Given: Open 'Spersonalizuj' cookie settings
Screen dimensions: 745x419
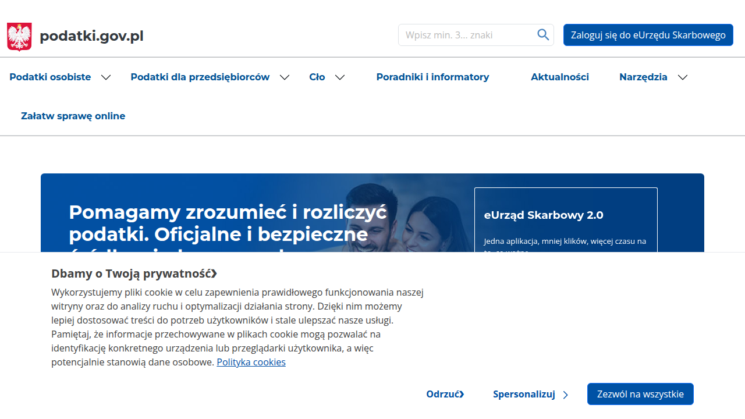Looking at the screenshot, I should point(524,394).
